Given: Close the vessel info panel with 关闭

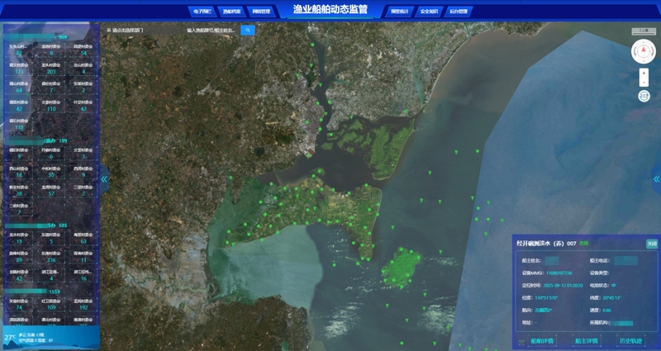Looking at the screenshot, I should [651, 244].
